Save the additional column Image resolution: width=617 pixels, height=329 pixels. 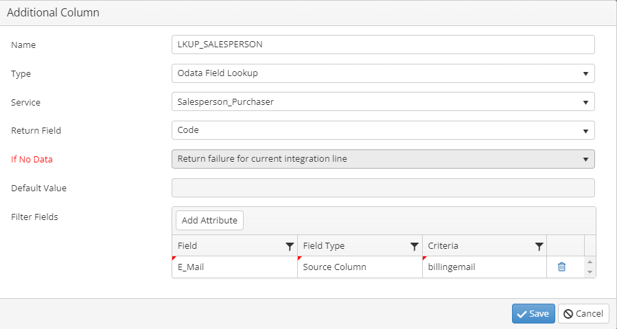pyautogui.click(x=533, y=314)
